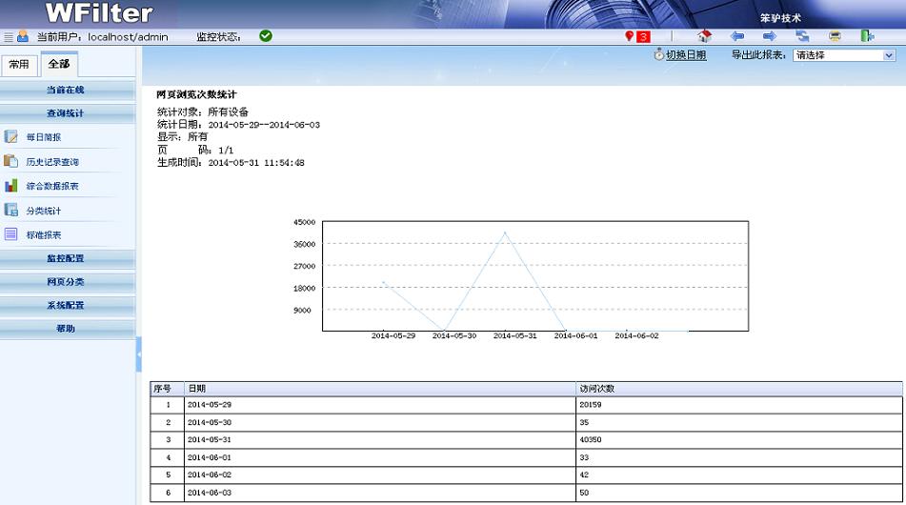This screenshot has width=906, height=505.
Task: Click the 切换日期 link
Action: pyautogui.click(x=686, y=55)
